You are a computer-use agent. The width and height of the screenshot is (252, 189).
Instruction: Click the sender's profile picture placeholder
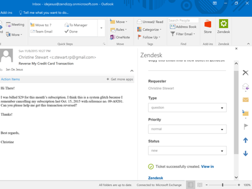(x=6, y=55)
